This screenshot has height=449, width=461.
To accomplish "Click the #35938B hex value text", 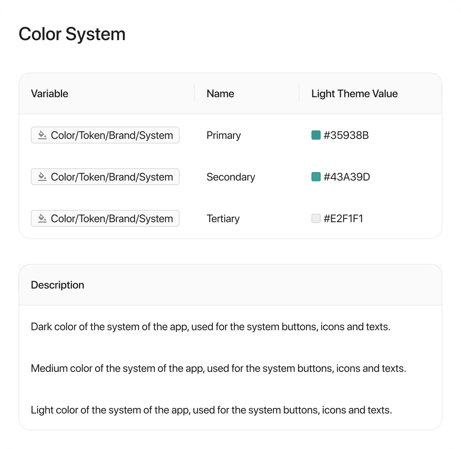I will coord(346,135).
